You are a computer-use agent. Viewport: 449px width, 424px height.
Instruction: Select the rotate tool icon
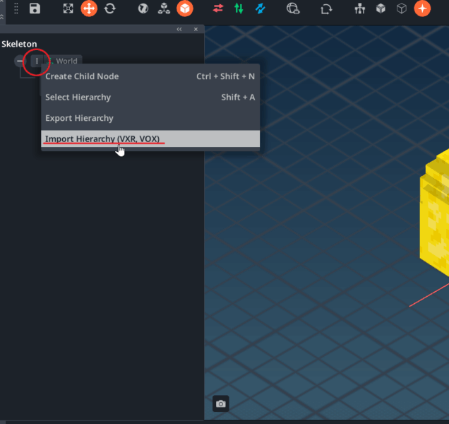pyautogui.click(x=110, y=8)
